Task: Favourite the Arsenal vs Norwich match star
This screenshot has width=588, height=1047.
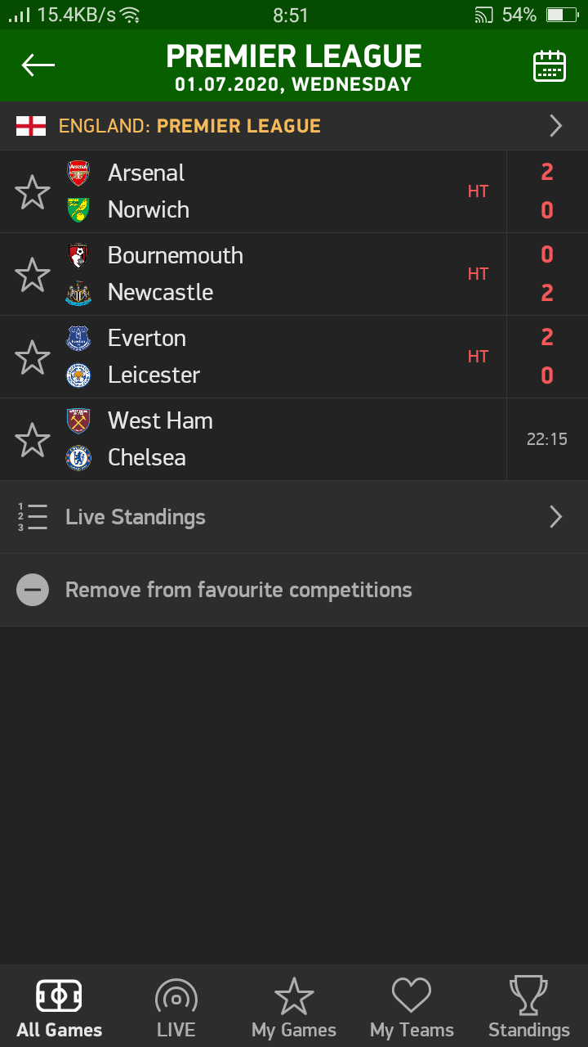Action: point(33,191)
